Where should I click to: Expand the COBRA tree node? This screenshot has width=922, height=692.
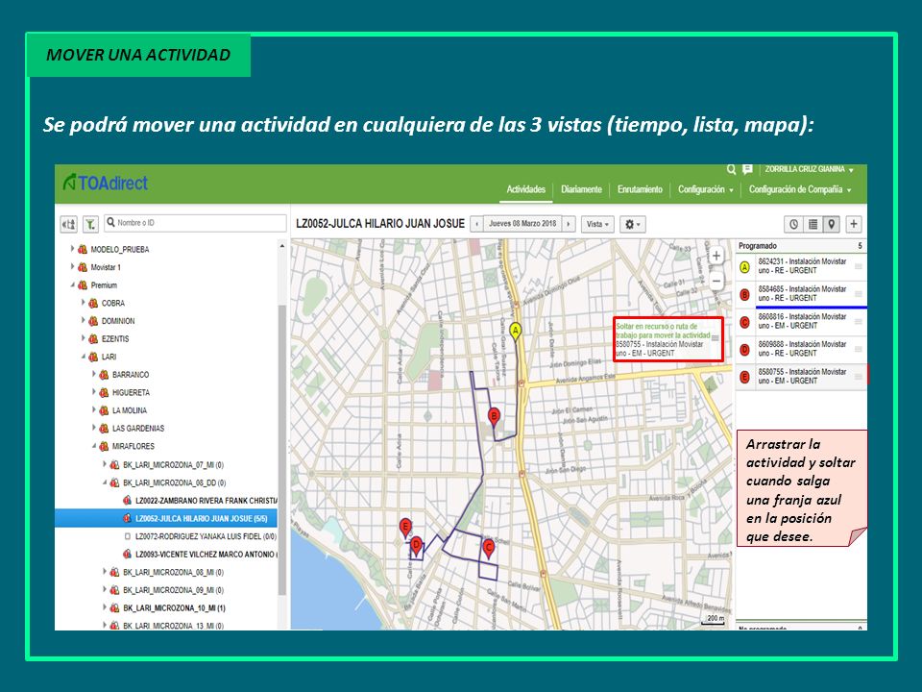[x=83, y=303]
